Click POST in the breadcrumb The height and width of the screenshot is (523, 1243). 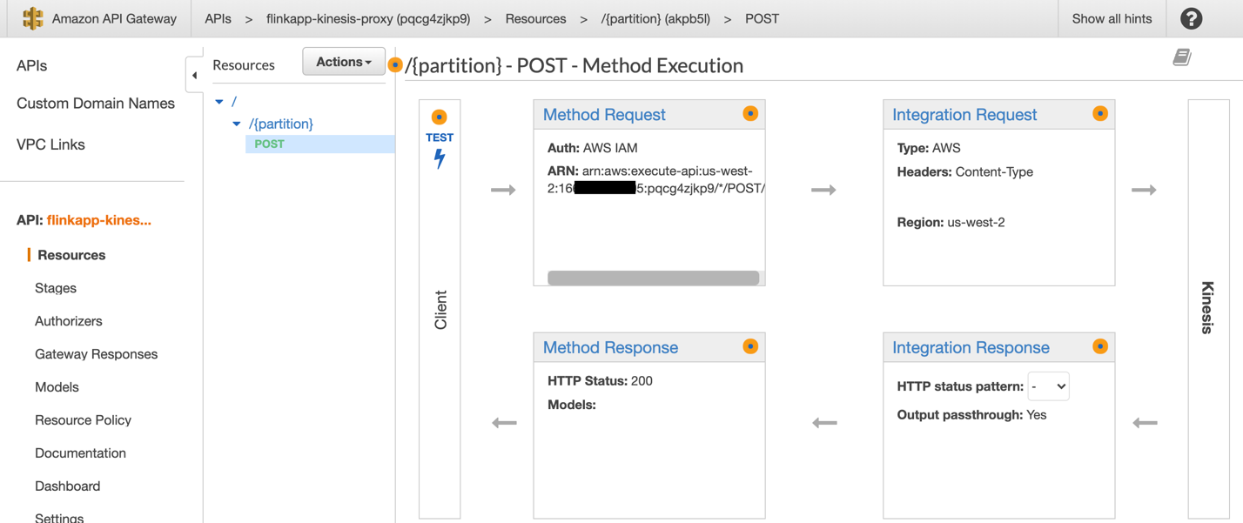762,18
